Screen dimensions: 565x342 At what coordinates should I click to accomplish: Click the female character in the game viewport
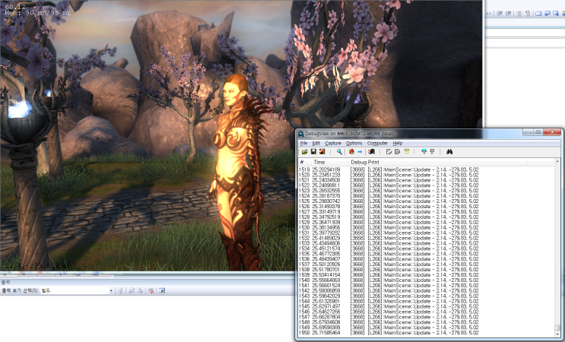[238, 173]
